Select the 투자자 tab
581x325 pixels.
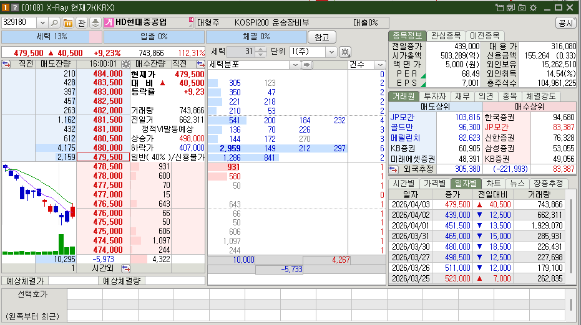click(434, 96)
